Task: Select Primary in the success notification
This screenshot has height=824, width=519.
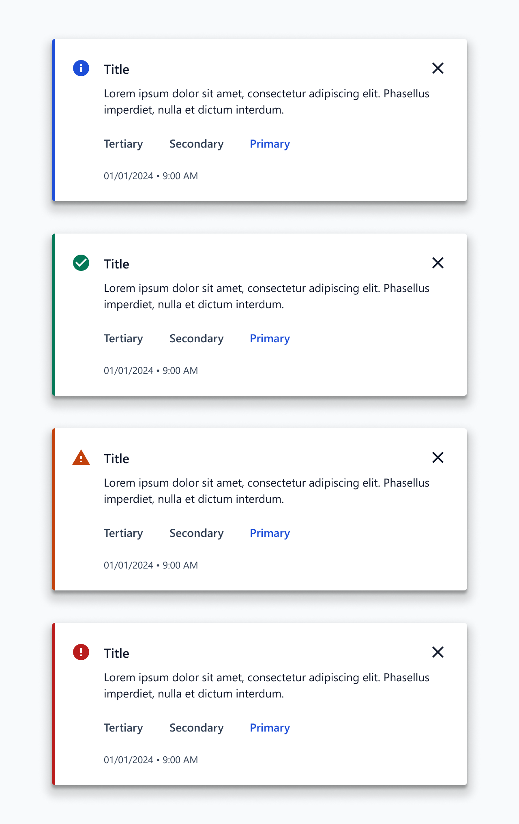Action: tap(270, 339)
